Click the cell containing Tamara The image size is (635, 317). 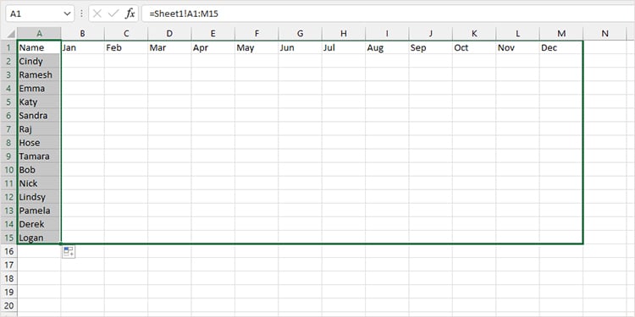click(39, 156)
